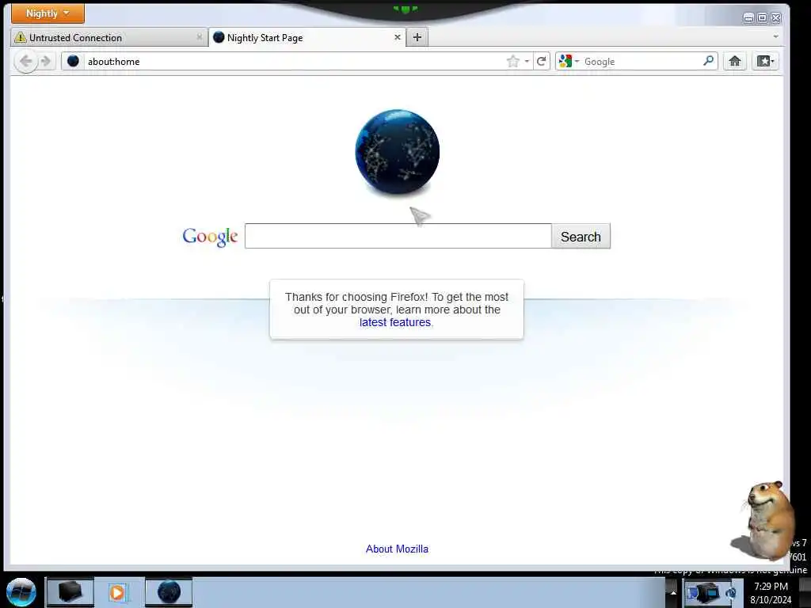Click the Google logo beside the search field
The height and width of the screenshot is (608, 811).
pos(210,237)
